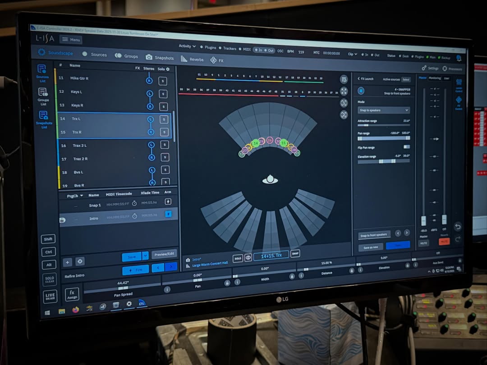The image size is (487, 365).
Task: Switch to the Snapshots tab
Action: tap(160, 57)
